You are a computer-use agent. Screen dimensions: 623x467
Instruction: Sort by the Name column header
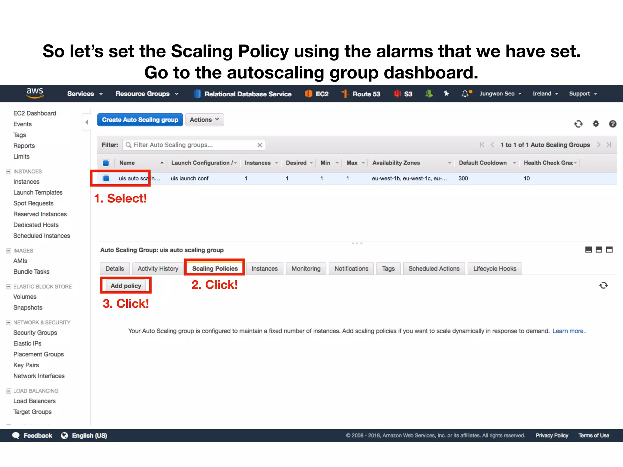pyautogui.click(x=141, y=163)
